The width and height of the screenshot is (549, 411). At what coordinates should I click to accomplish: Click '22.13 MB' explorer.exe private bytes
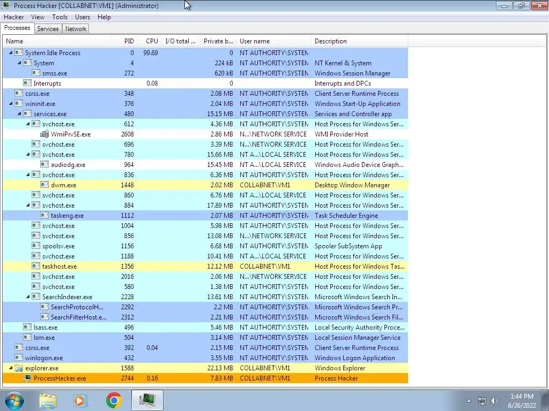(x=220, y=368)
